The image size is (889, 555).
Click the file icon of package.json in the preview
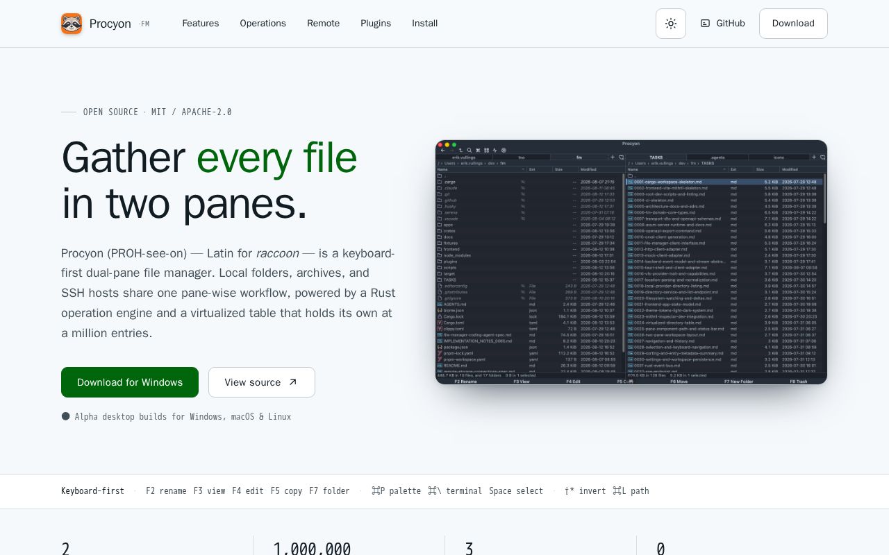click(440, 347)
